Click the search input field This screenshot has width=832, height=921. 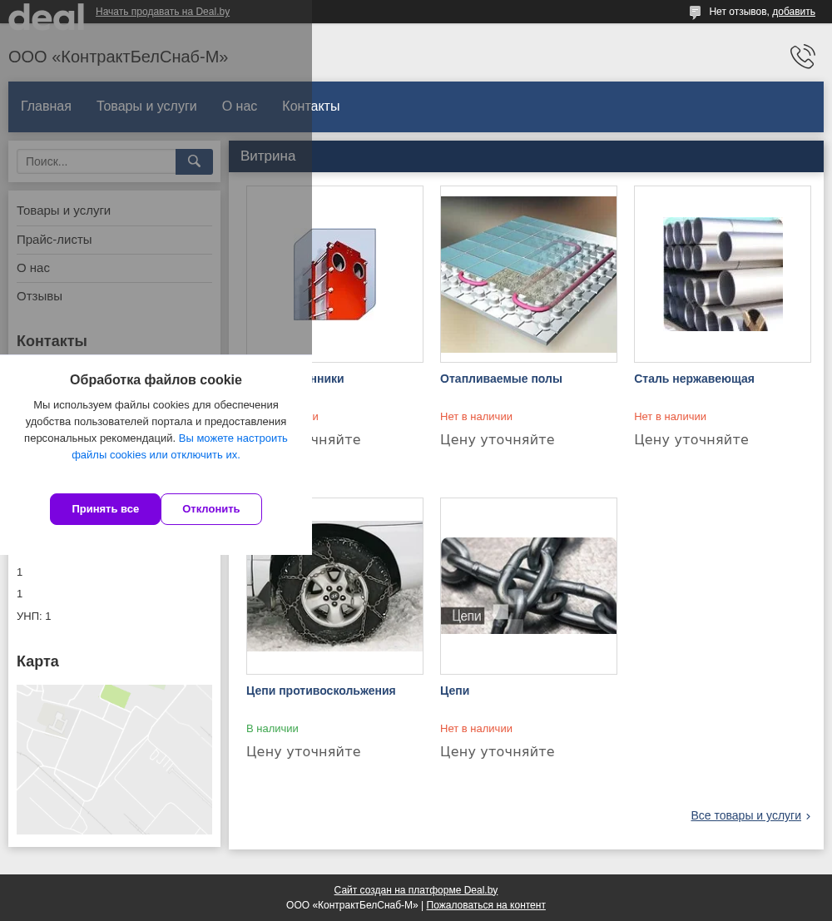pyautogui.click(x=96, y=161)
